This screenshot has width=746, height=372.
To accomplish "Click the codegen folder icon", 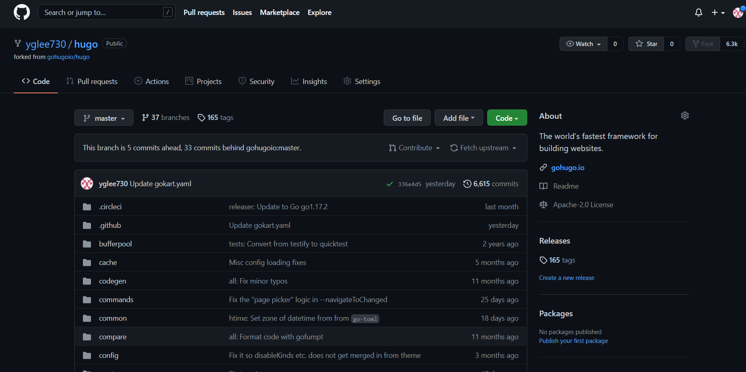I will (x=87, y=281).
